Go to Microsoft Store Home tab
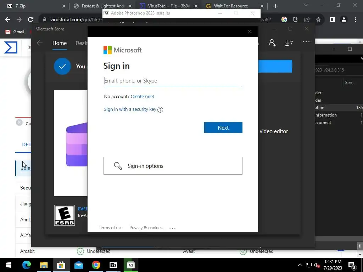The image size is (363, 272). 60,43
